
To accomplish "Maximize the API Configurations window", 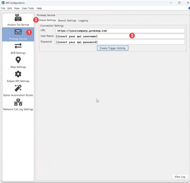I will click(x=179, y=3).
